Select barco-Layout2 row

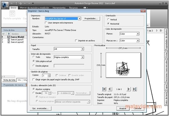(x=14, y=42)
